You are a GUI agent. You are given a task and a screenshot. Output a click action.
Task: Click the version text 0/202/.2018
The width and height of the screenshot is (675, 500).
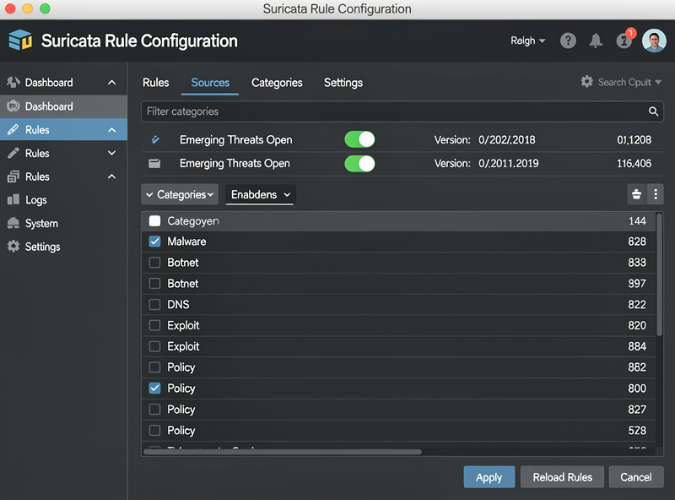507,139
